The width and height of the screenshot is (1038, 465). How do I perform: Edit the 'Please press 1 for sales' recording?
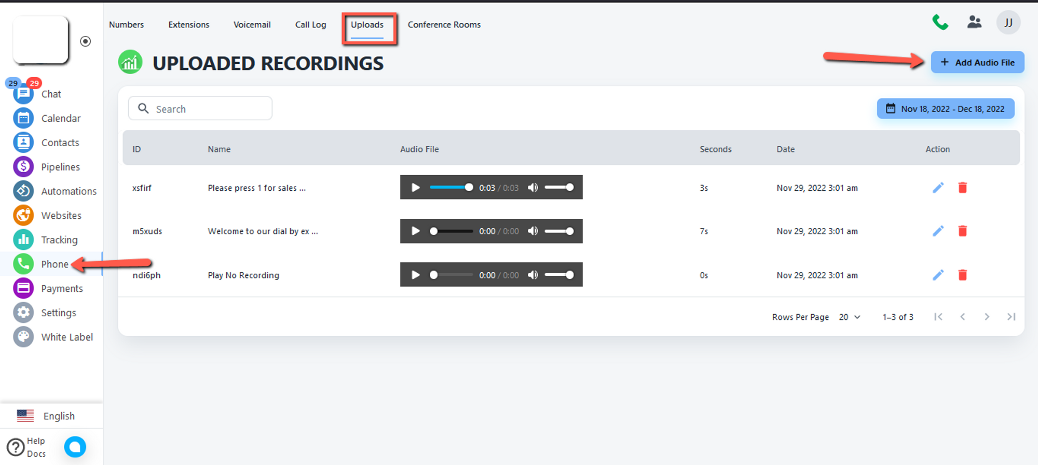pos(938,188)
